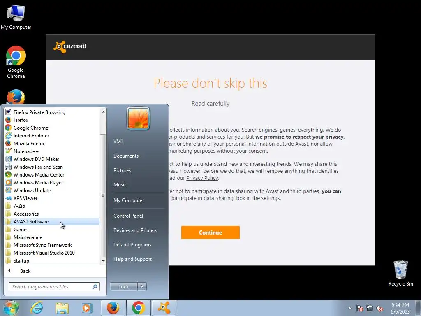
Task: Open My Computer in Start menu right pane
Action: click(129, 200)
